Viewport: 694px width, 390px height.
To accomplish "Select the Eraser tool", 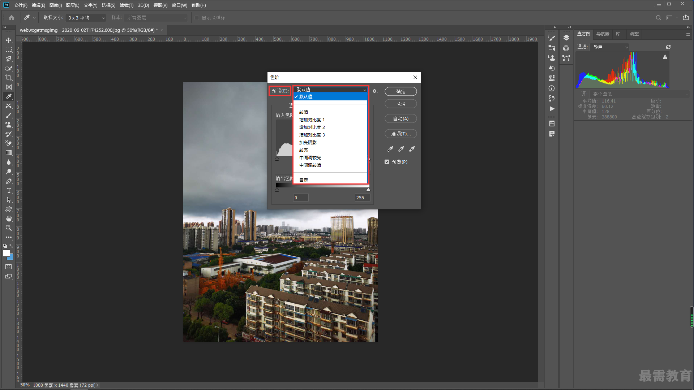I will 9,143.
